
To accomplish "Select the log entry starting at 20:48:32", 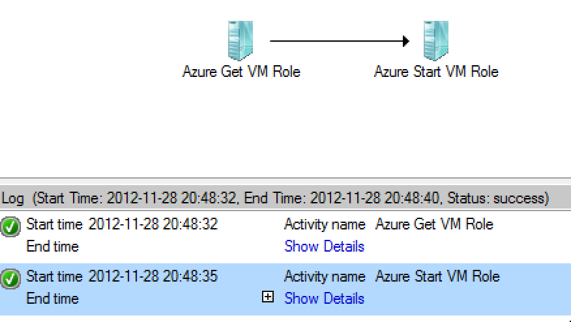I will tap(285, 237).
